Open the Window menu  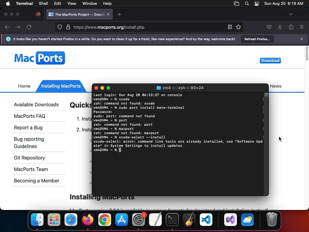[90, 4]
